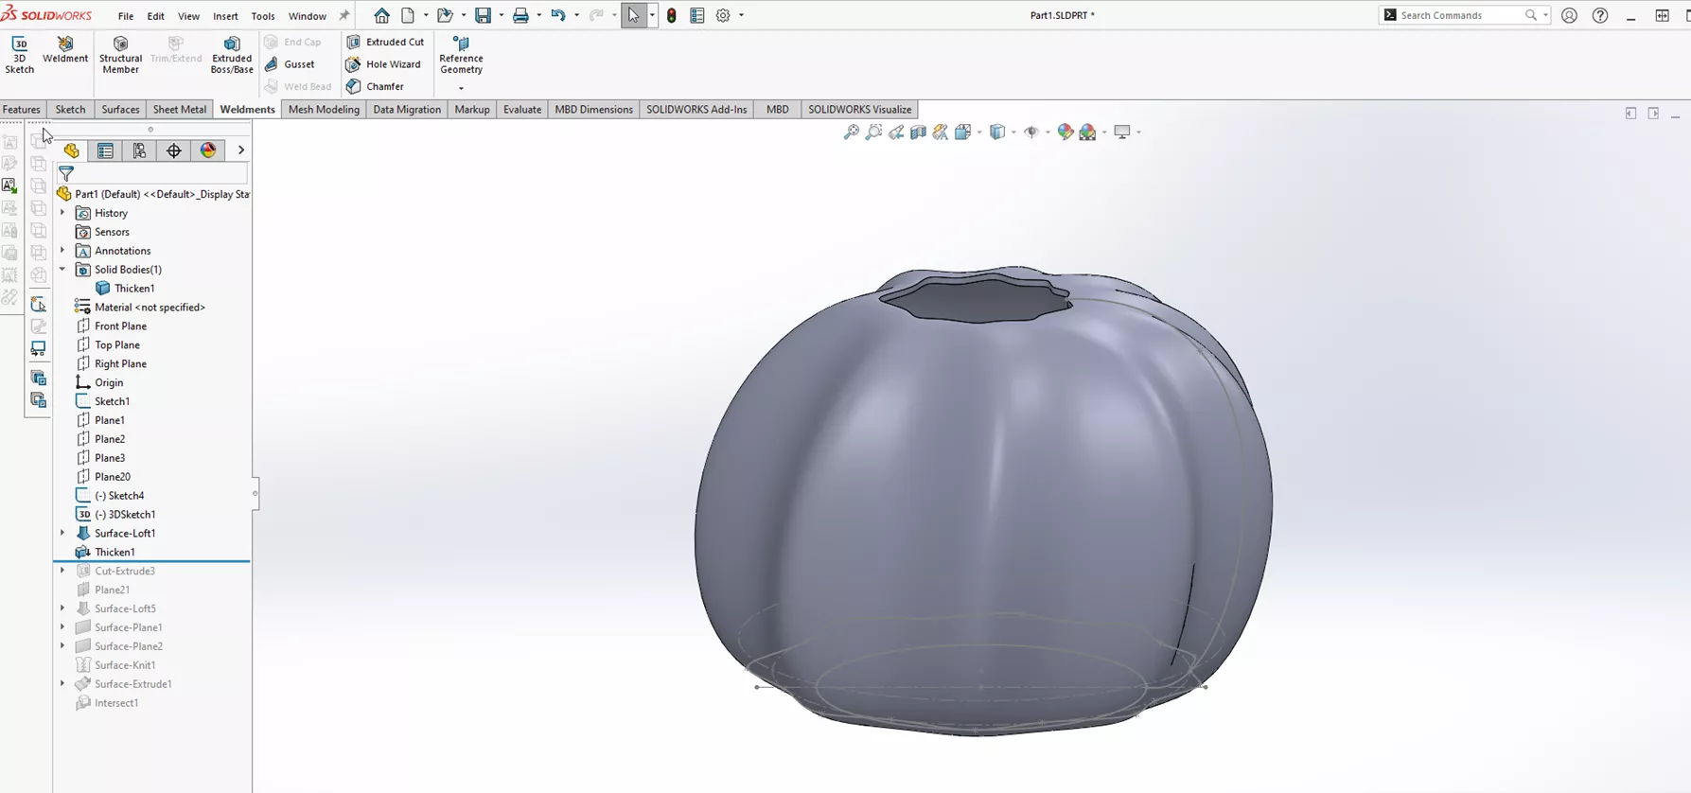Print the document

pos(520,15)
